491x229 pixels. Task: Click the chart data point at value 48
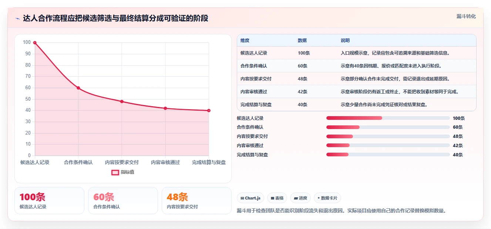click(x=122, y=101)
